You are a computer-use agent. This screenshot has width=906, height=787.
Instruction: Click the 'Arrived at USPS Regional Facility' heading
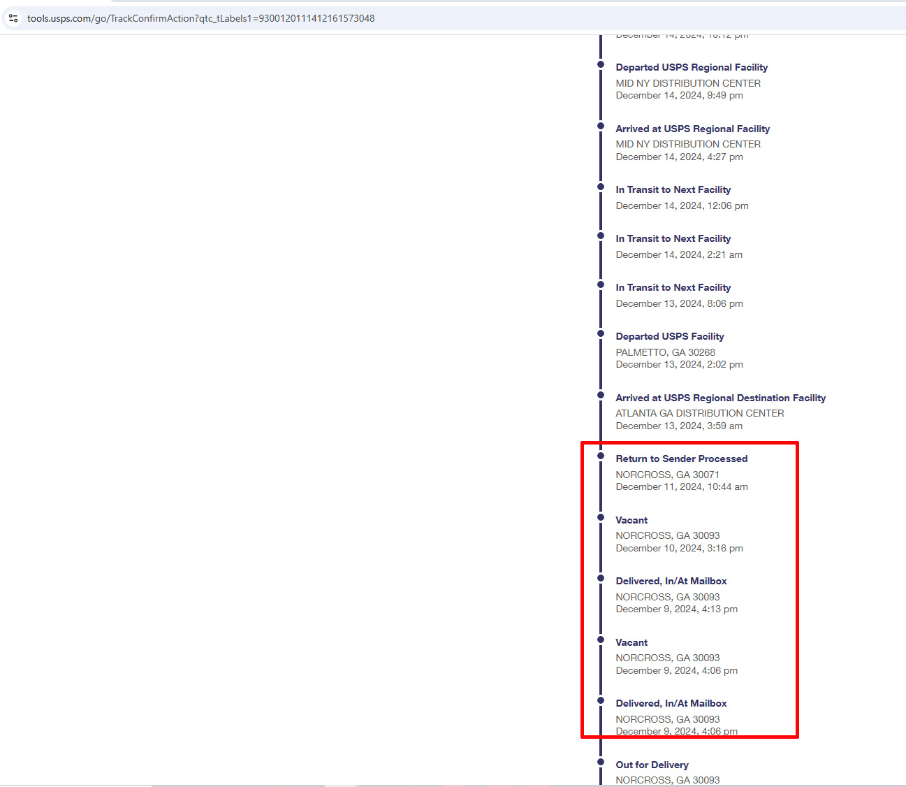(692, 129)
